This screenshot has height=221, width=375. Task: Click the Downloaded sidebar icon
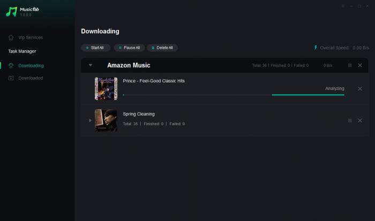11,78
